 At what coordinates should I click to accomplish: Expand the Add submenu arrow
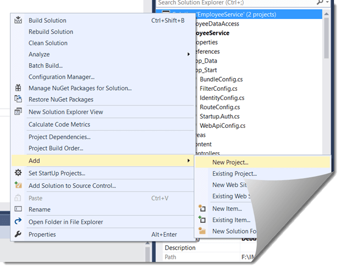click(x=189, y=160)
